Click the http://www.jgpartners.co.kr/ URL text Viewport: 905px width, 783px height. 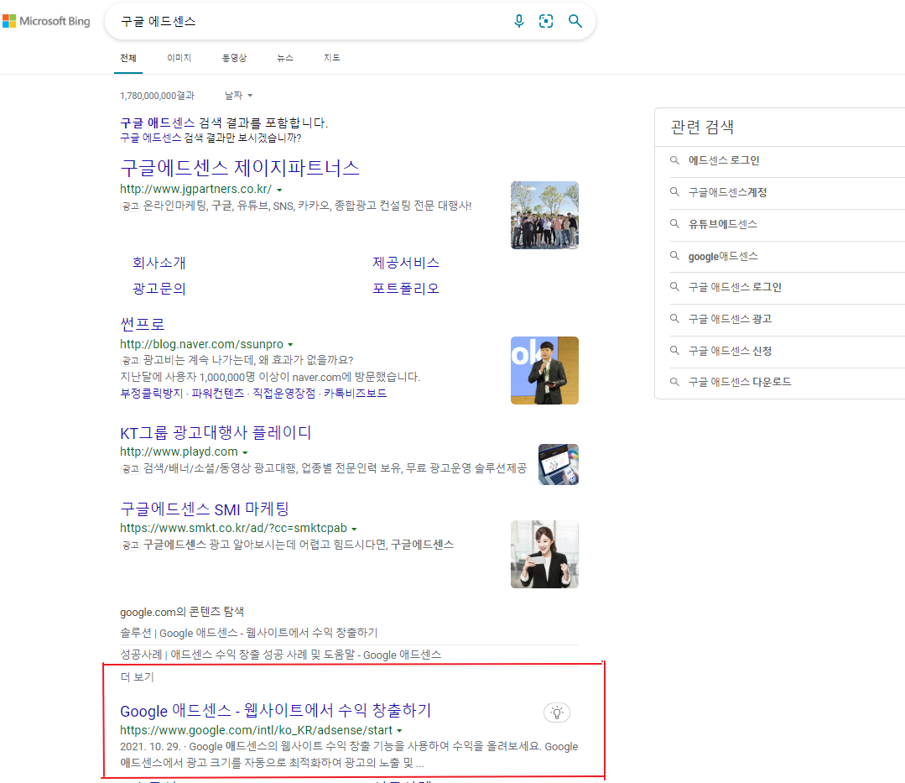point(195,189)
